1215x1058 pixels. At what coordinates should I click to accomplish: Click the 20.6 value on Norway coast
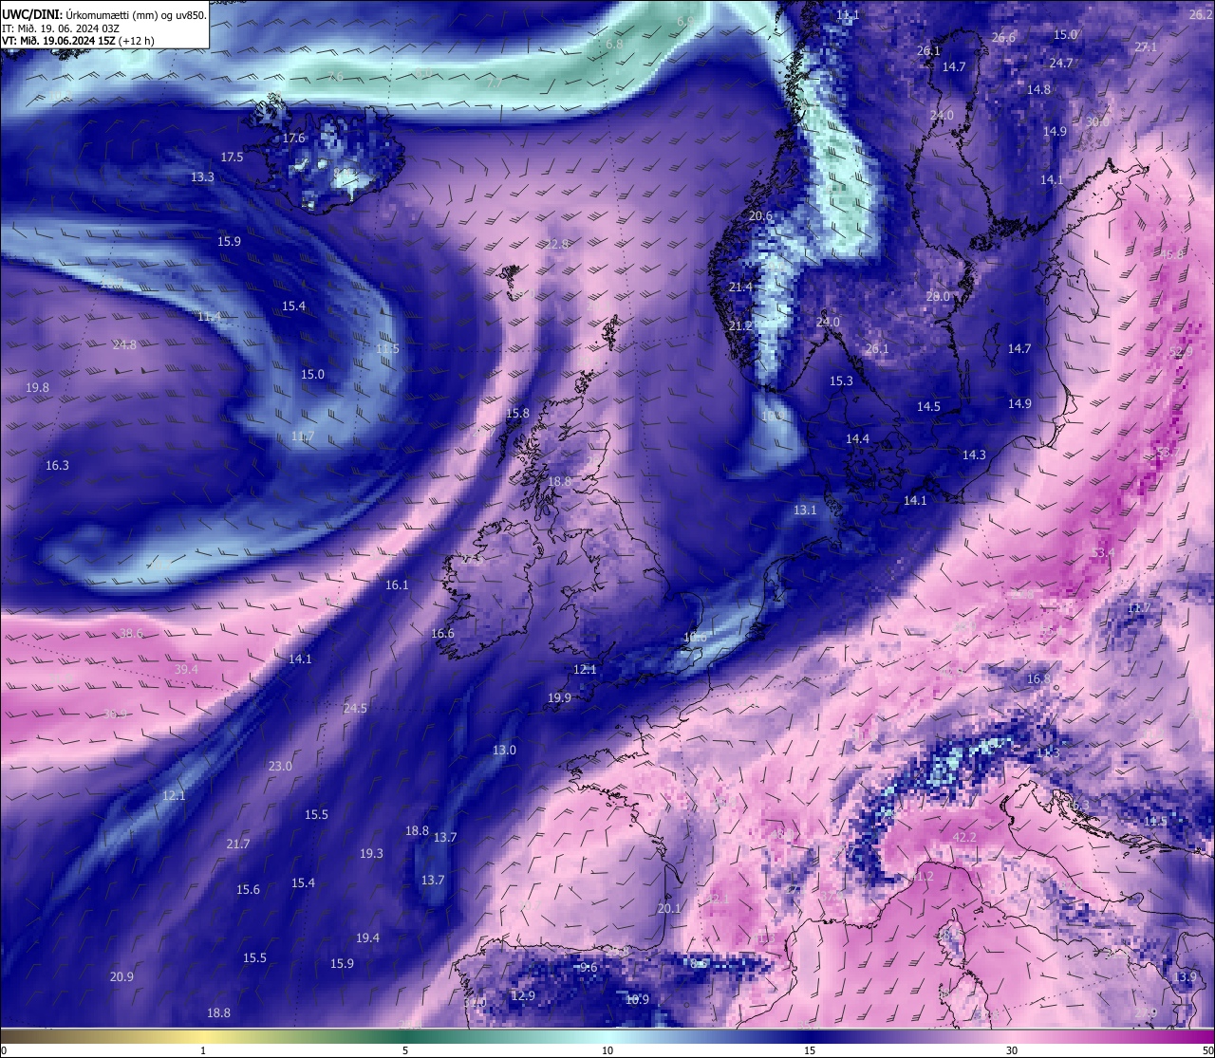coord(761,216)
